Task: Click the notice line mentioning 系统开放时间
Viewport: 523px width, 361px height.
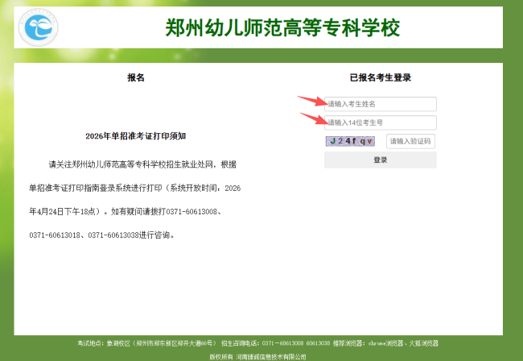Action: click(134, 188)
